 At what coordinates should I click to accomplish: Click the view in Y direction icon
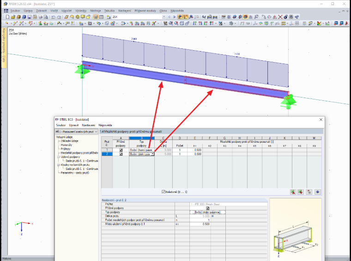point(200,23)
